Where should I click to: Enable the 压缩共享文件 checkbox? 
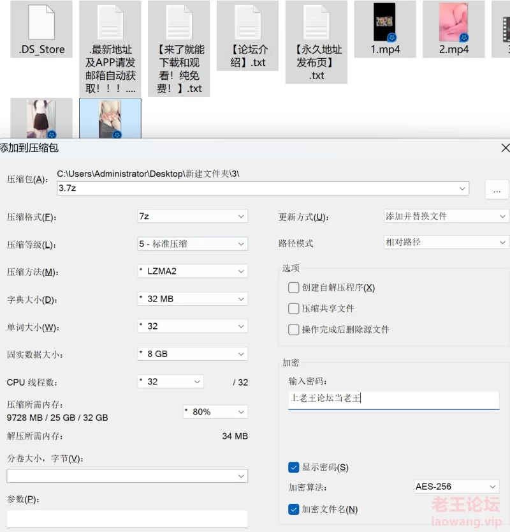294,308
